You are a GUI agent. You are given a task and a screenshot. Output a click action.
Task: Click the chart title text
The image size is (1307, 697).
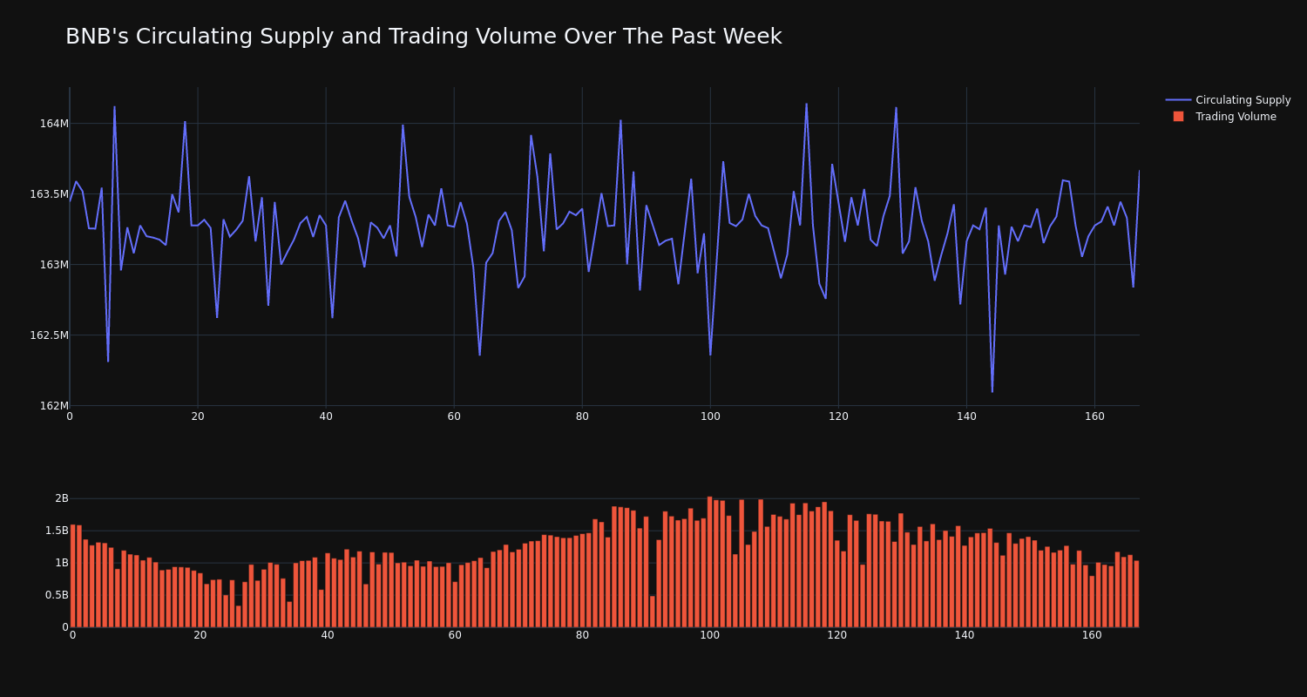tap(423, 37)
